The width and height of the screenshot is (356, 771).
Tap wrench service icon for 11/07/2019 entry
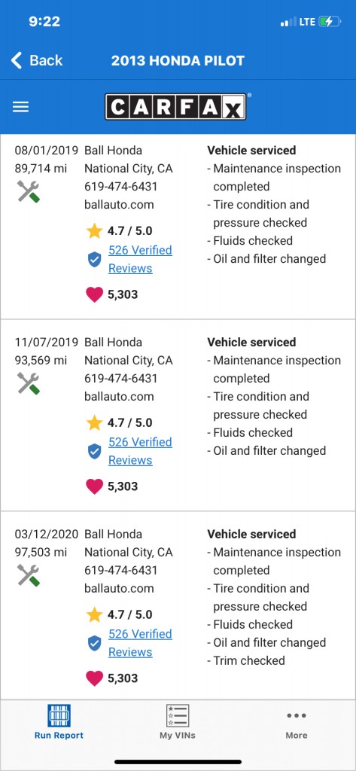[x=29, y=383]
